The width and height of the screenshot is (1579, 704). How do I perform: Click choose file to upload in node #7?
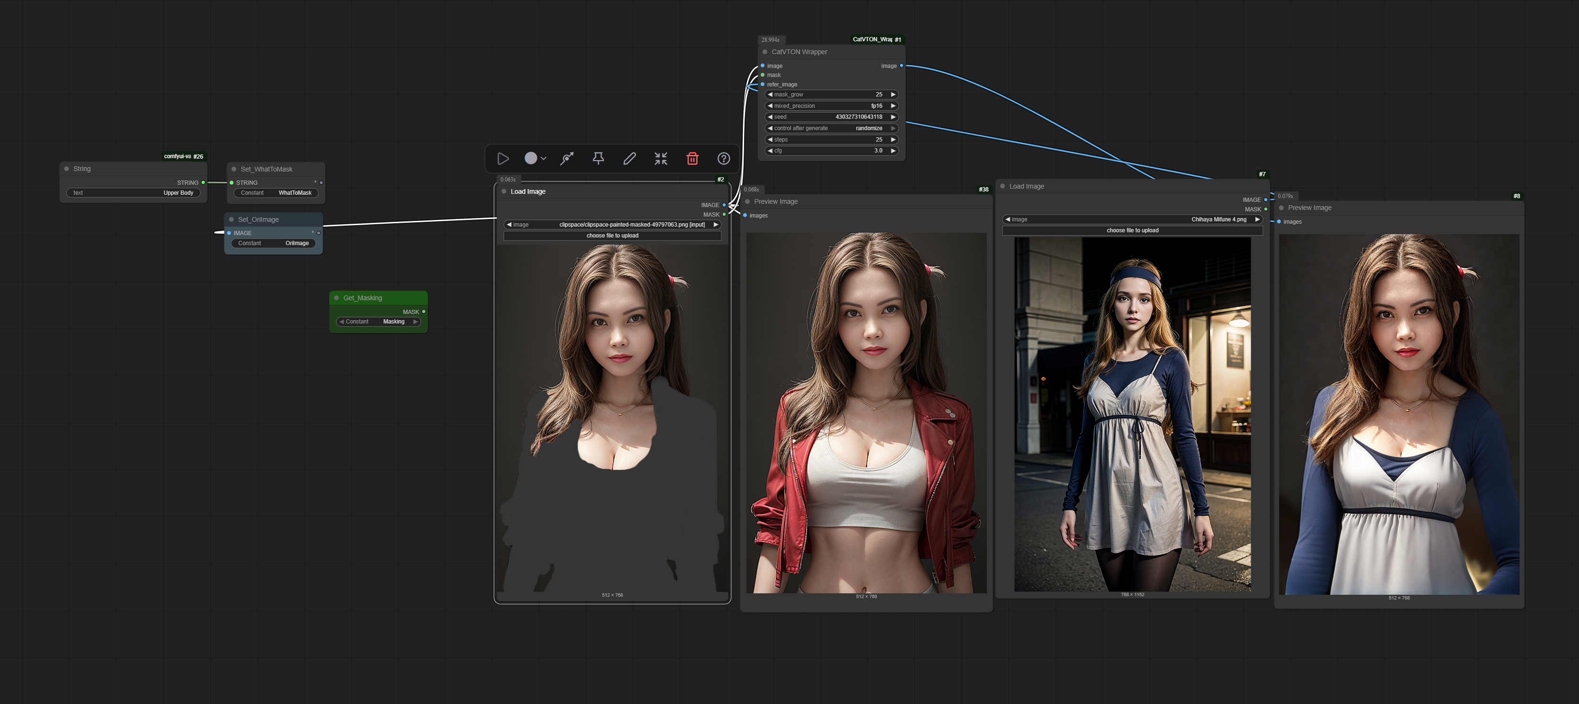[1132, 230]
